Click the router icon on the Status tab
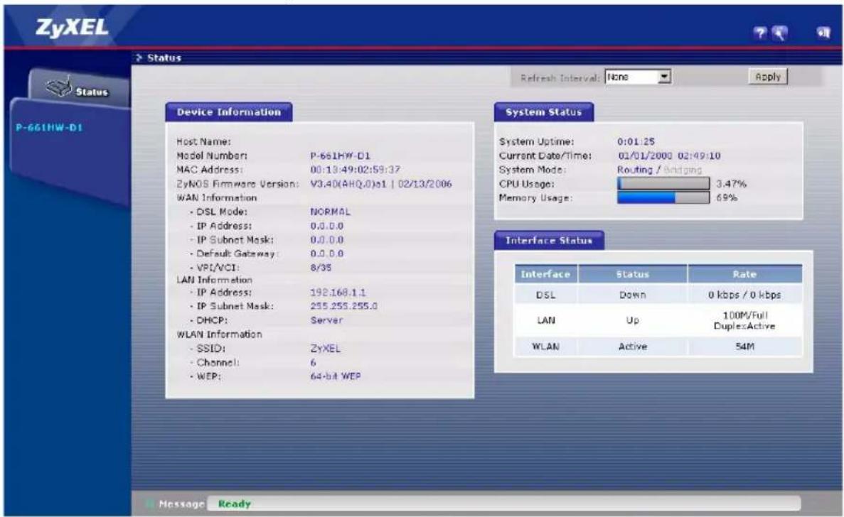Image resolution: width=844 pixels, height=517 pixels. 58,86
